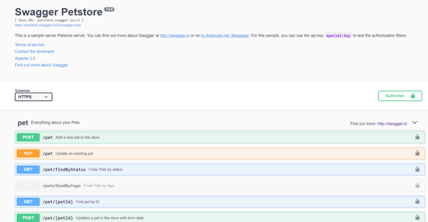This screenshot has width=428, height=222.
Task: Click the lock icon on PUT /pet row
Action: (417, 153)
